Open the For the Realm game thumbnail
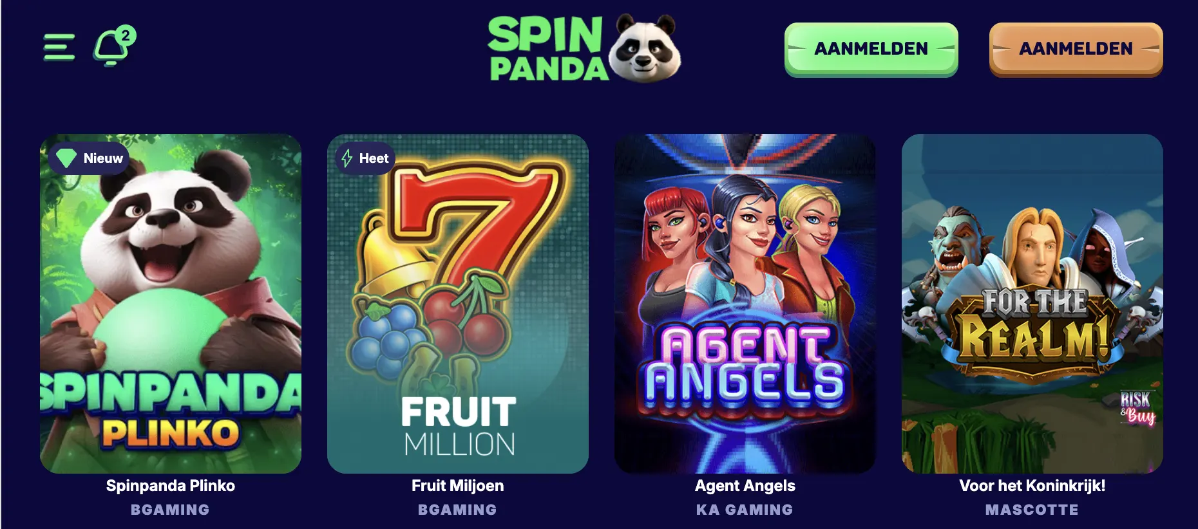Image resolution: width=1198 pixels, height=529 pixels. click(x=1032, y=304)
